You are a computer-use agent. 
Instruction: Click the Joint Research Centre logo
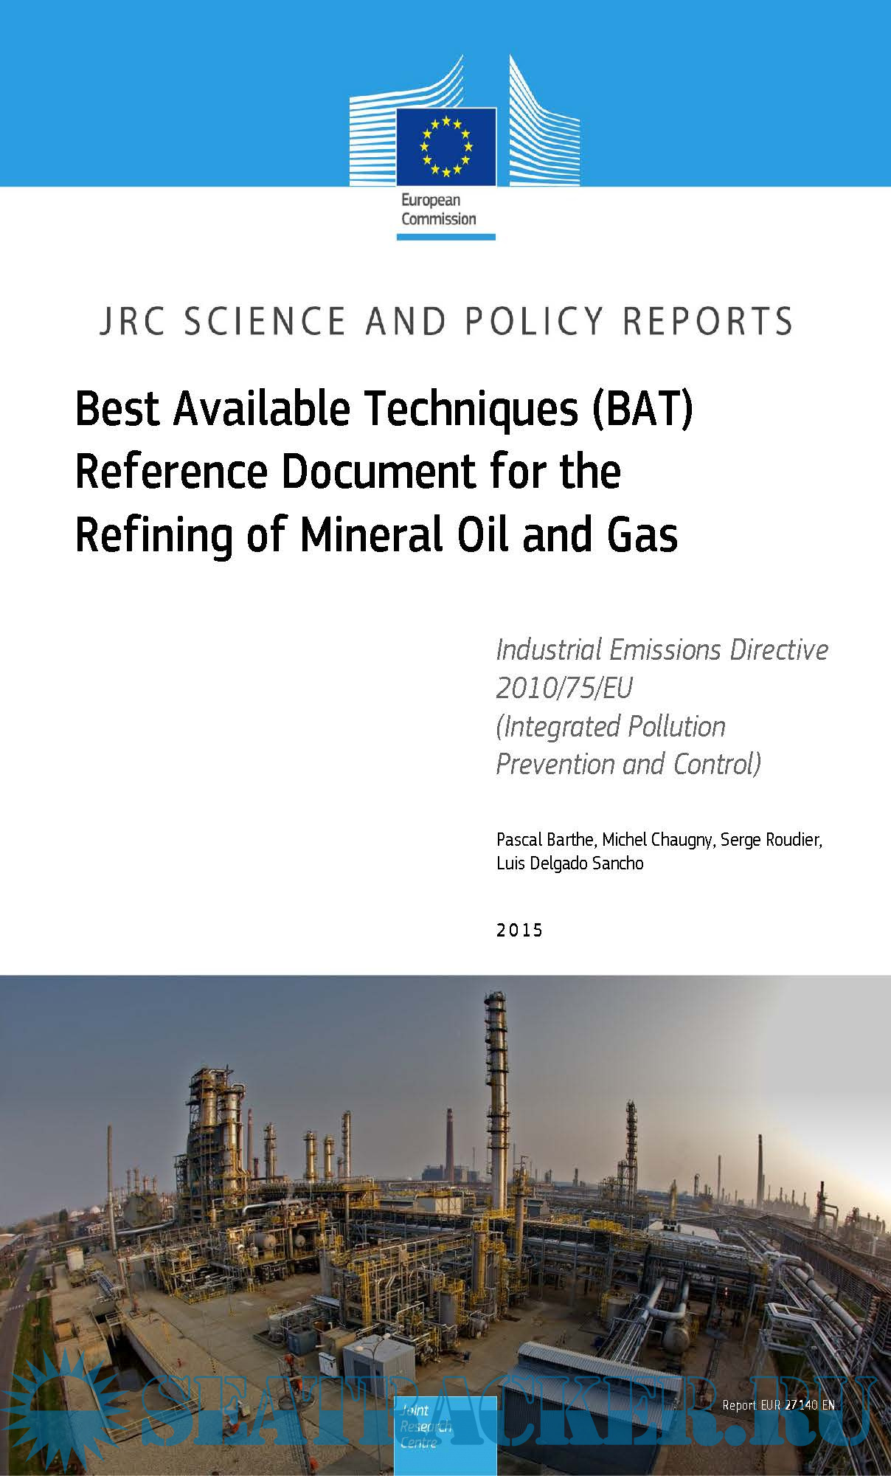coord(445,1435)
